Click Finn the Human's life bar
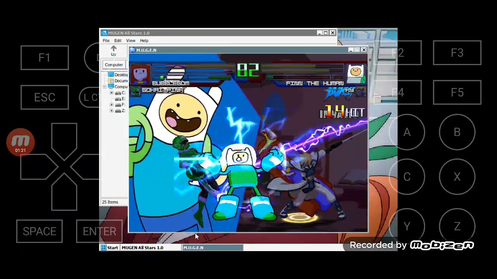Image resolution: width=497 pixels, height=279 pixels. (302, 69)
